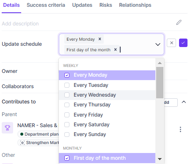Remove the Every Monday tag
This screenshot has height=164, width=193.
coord(100,39)
